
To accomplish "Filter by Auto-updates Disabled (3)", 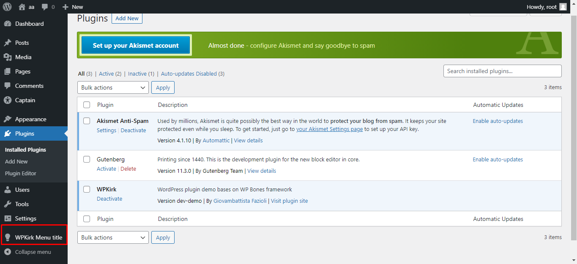I will click(x=193, y=73).
